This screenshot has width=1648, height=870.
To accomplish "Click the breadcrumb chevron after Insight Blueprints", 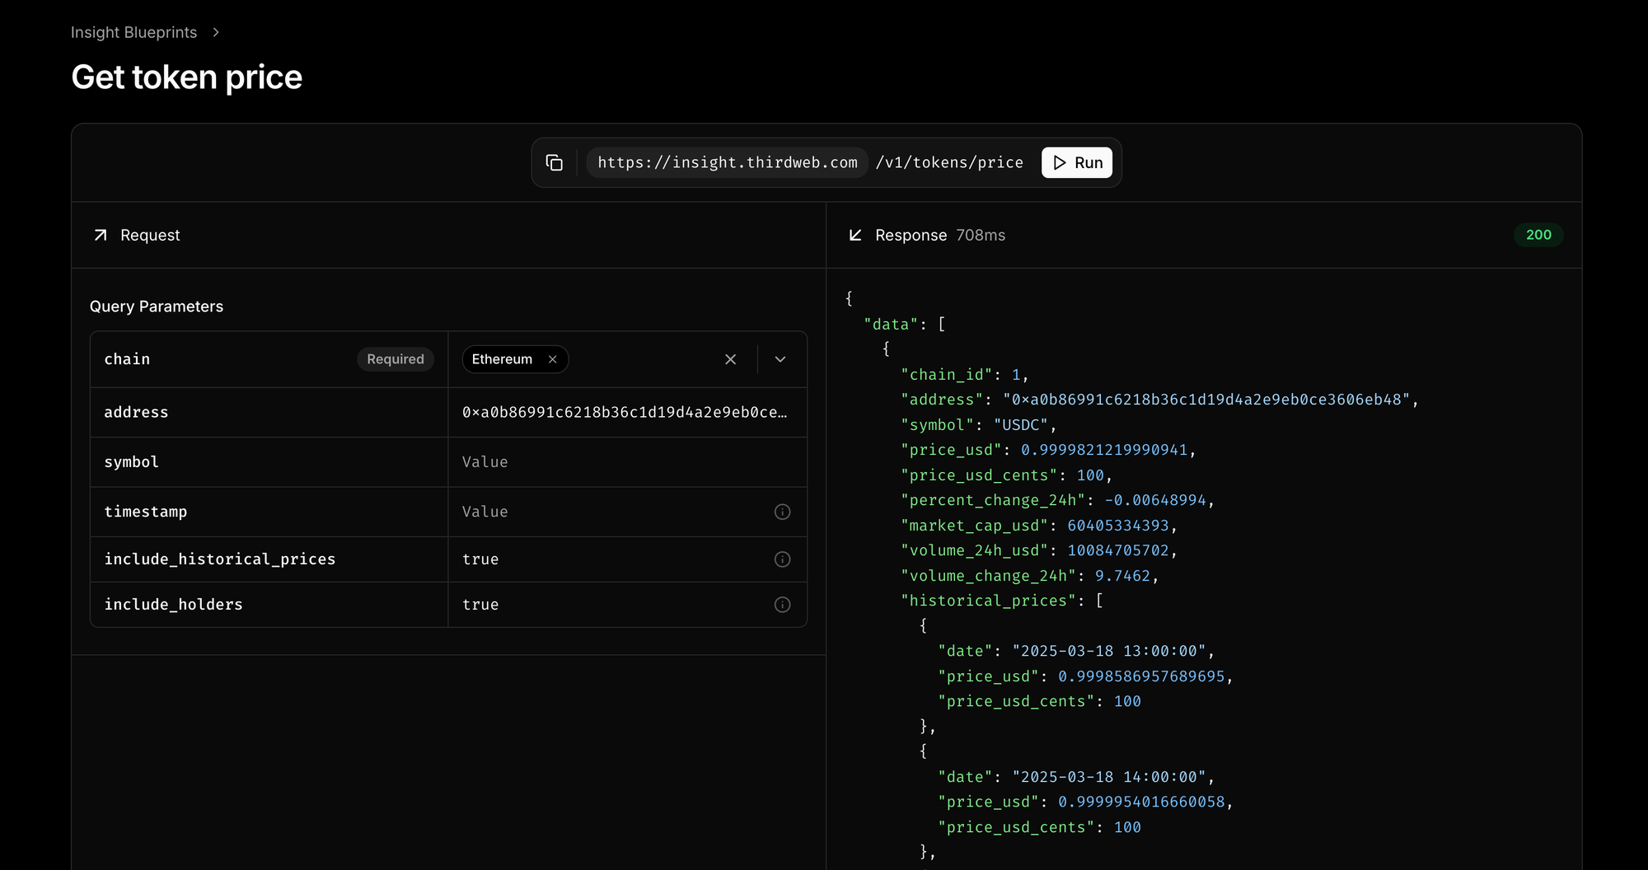I will [216, 32].
